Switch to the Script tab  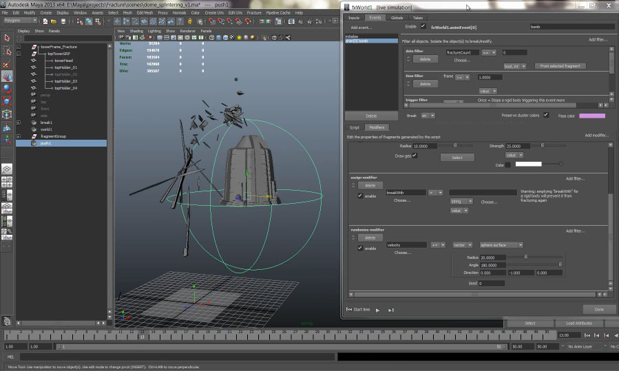pyautogui.click(x=354, y=127)
